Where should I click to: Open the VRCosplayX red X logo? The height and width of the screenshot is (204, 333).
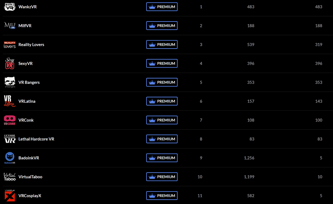10,195
